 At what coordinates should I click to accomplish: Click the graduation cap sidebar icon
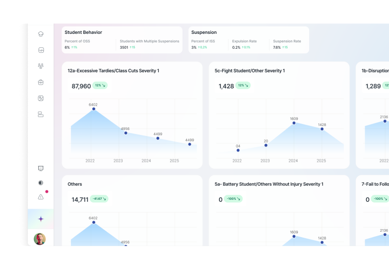41,34
